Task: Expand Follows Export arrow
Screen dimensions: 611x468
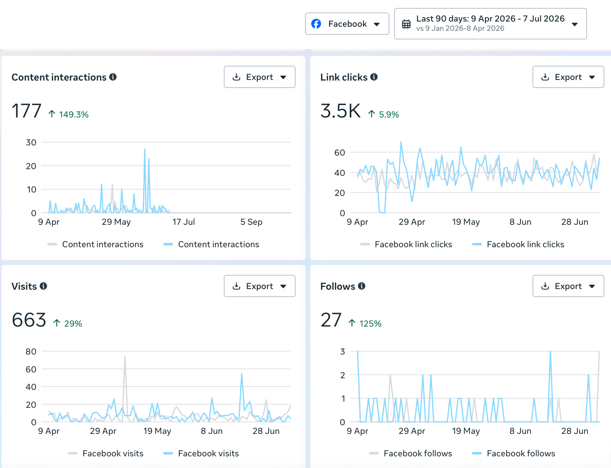Action: click(x=592, y=287)
